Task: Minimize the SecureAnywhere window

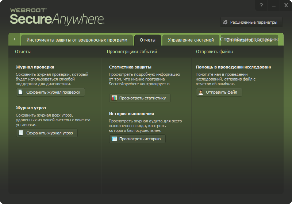Action: 273,5
